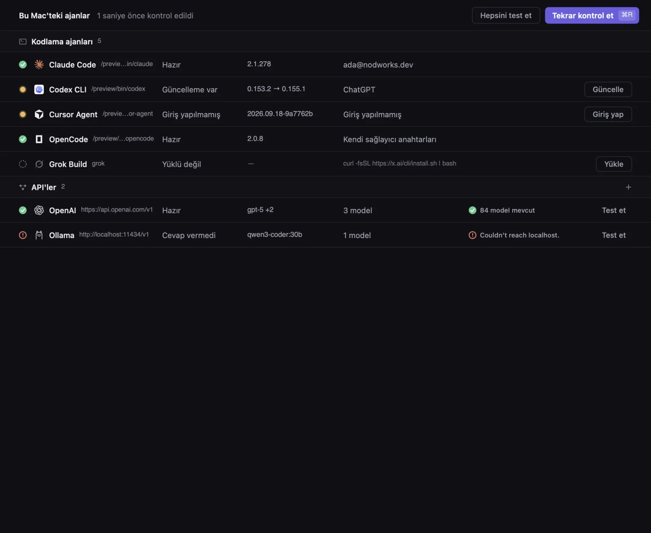Add a new API with plus icon

pos(628,187)
